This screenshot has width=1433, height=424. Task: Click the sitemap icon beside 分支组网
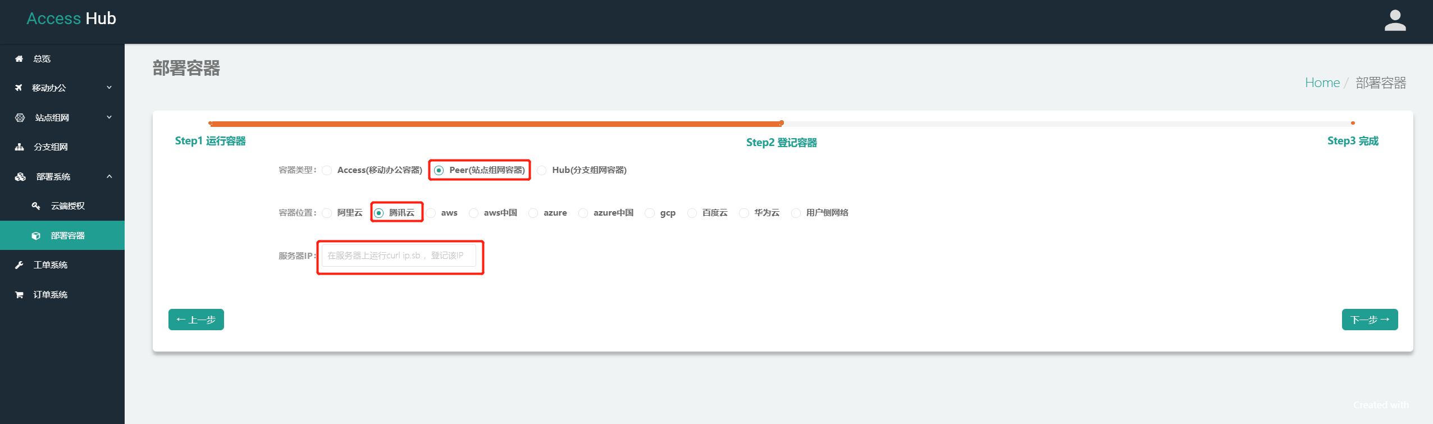pyautogui.click(x=19, y=147)
